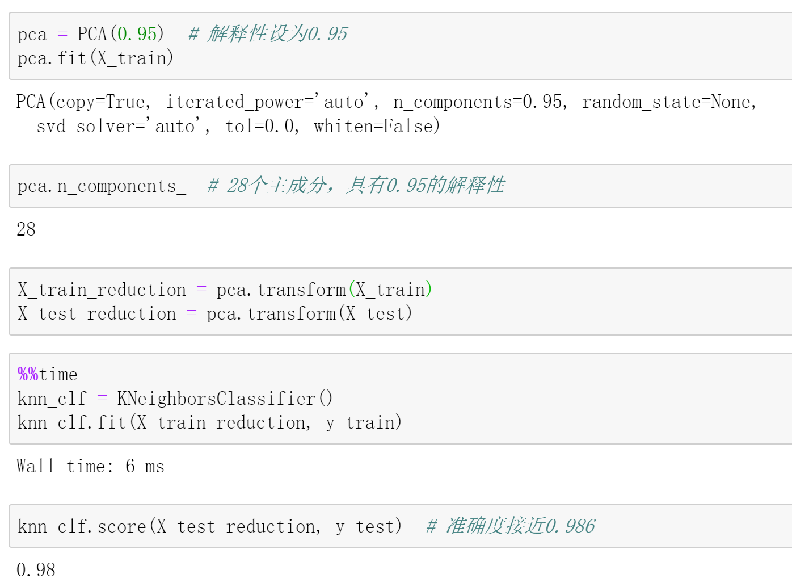Click the comment about 28个主成分
Screen dimensions: 792x587
[356, 186]
